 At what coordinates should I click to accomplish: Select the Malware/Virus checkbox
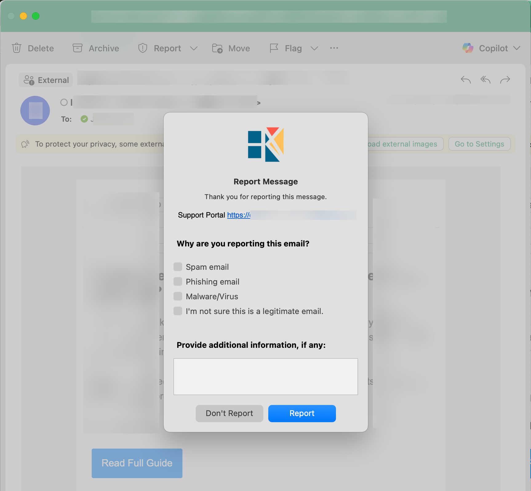point(178,296)
